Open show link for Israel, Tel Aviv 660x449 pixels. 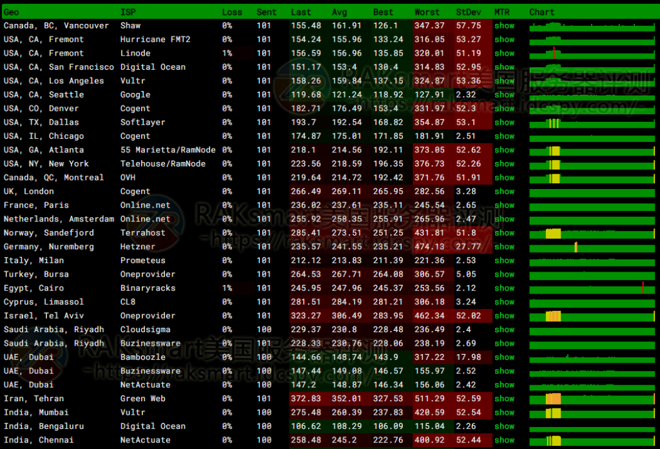click(504, 316)
